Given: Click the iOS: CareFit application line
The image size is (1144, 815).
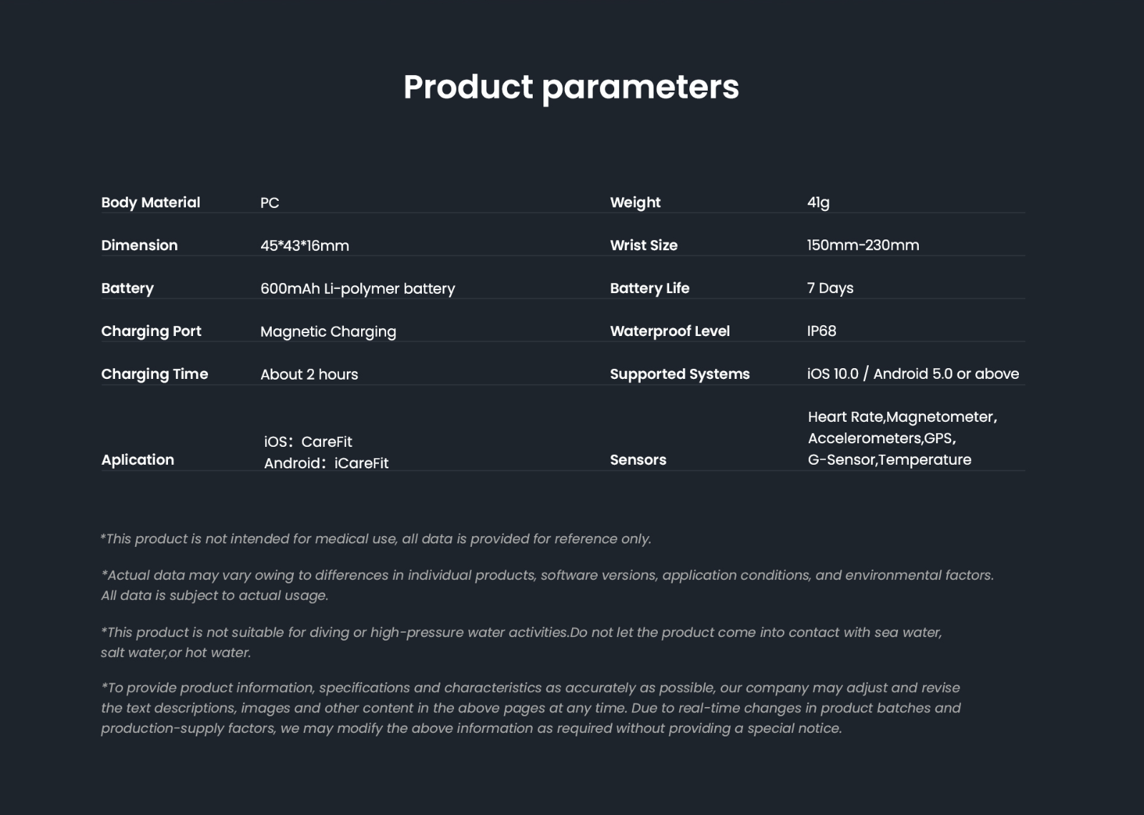Looking at the screenshot, I should click(308, 442).
